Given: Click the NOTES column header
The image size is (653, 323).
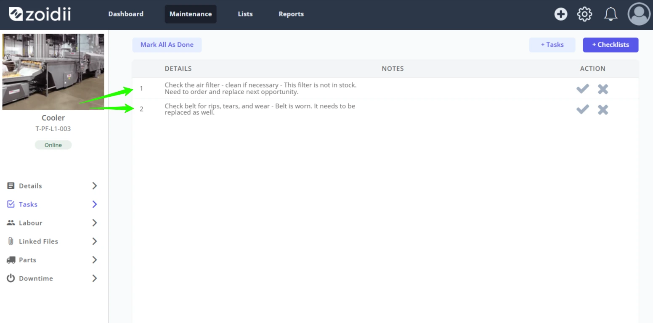Looking at the screenshot, I should pos(393,69).
